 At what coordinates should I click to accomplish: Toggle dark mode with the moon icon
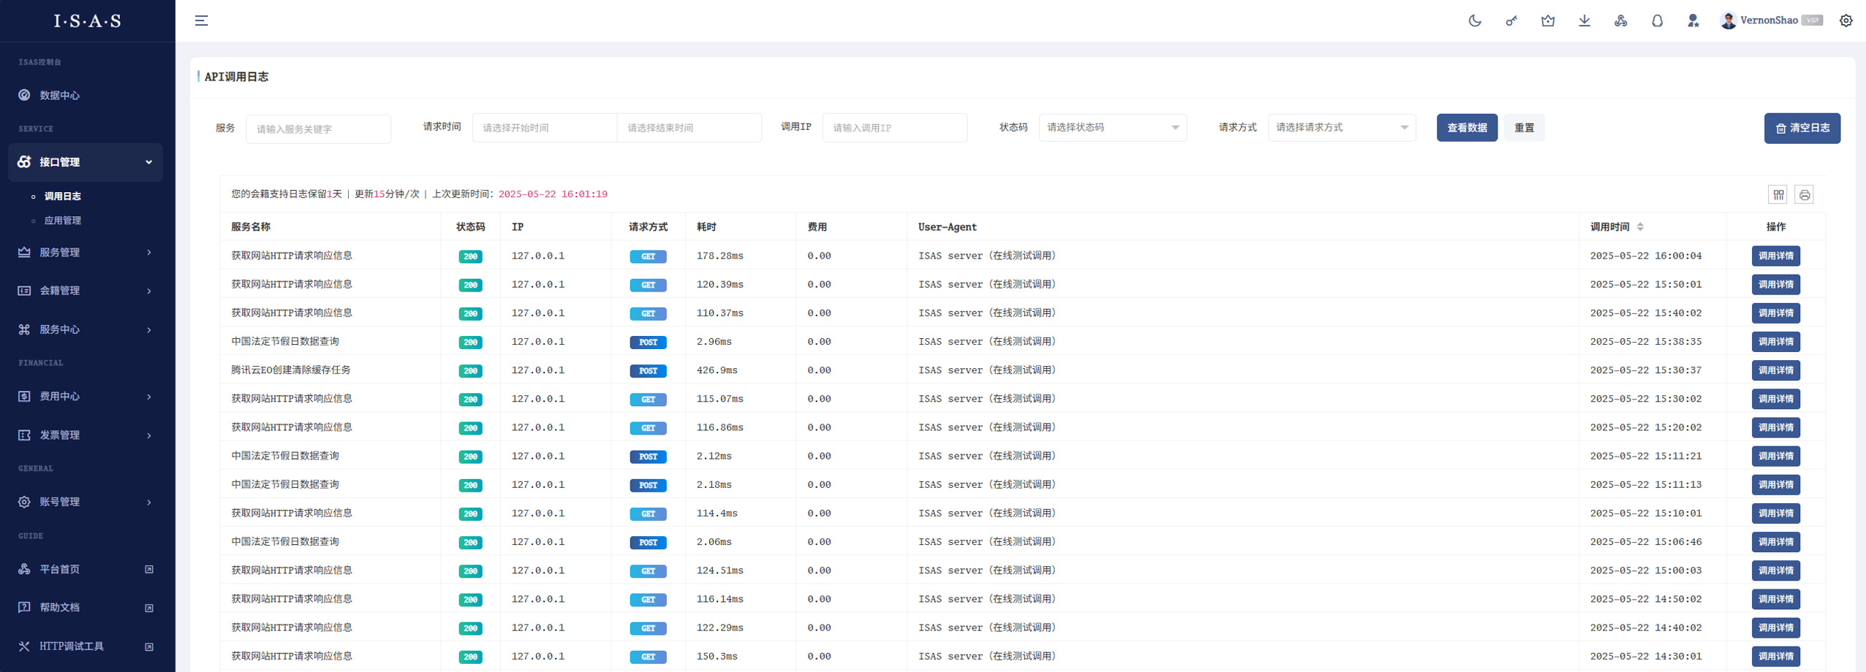coord(1475,20)
